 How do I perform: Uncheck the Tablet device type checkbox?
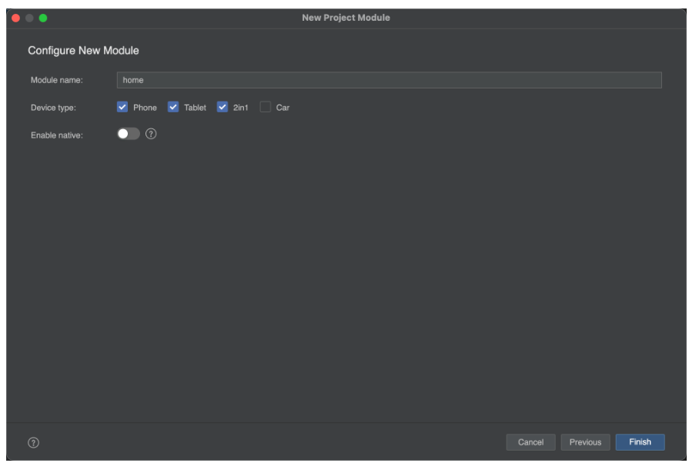coord(173,108)
